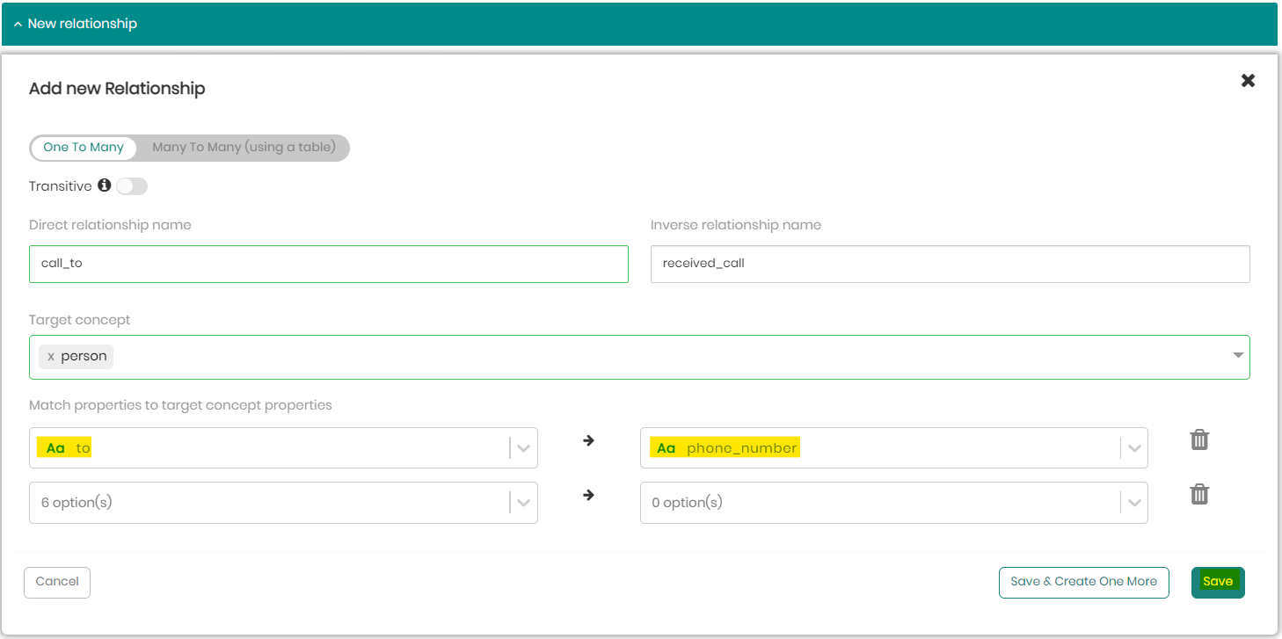Viewport: 1282px width, 639px height.
Task: Toggle the Transitive switch
Action: pyautogui.click(x=132, y=186)
